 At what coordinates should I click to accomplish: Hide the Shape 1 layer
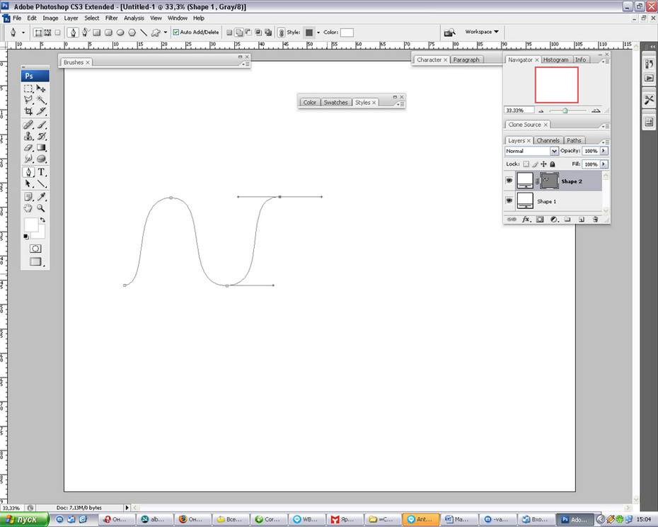509,200
